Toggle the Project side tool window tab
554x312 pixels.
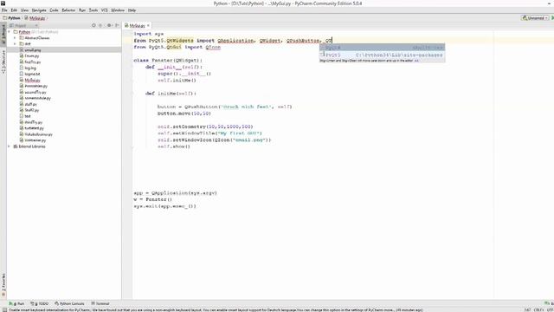(x=3, y=34)
